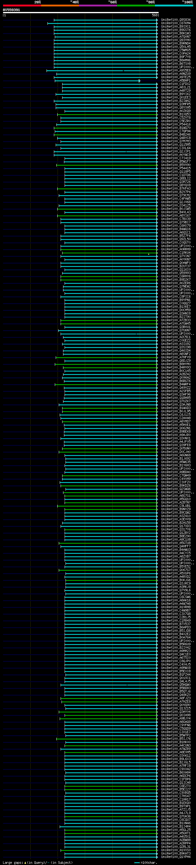Select the UniRef100_Q79CM2 label
Screen dimensions: 196x865
click(175, 195)
